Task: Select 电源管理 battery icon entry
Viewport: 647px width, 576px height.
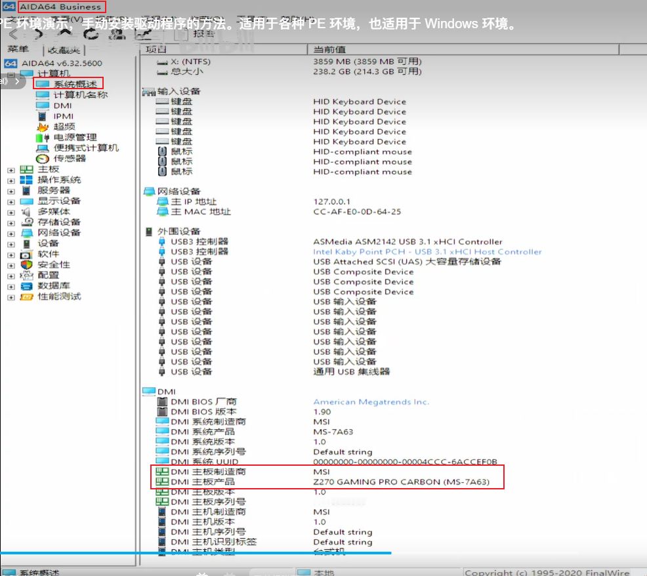Action: (42, 137)
